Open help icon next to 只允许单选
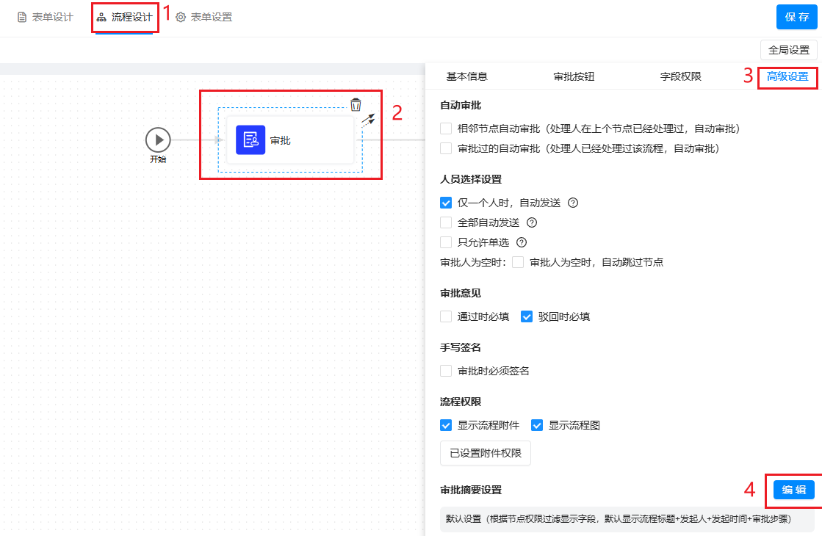The width and height of the screenshot is (822, 536). point(522,242)
